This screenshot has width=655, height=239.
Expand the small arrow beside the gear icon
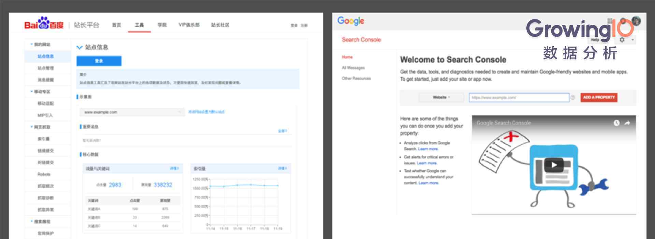(x=632, y=40)
